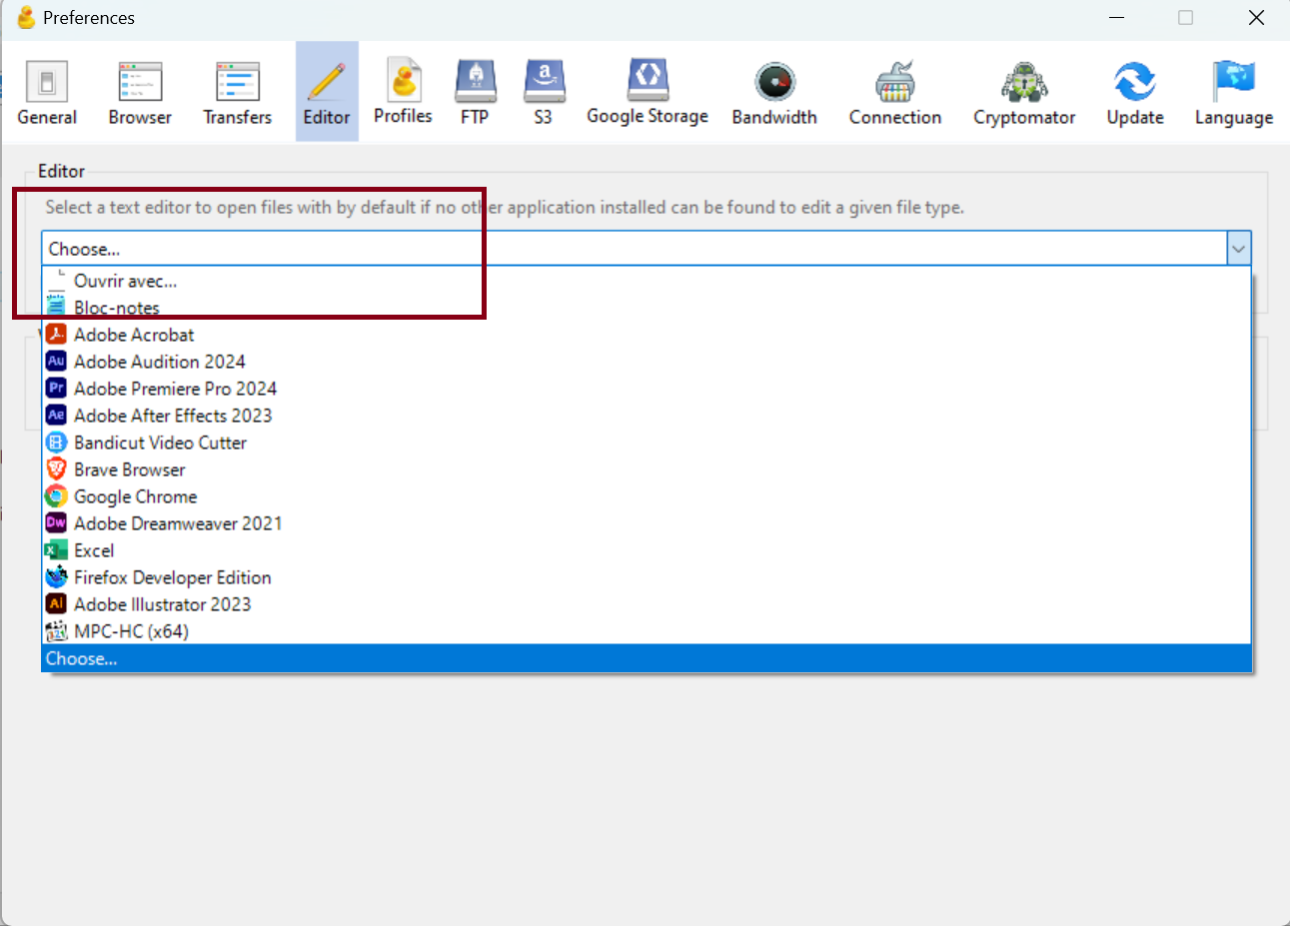
Task: Choose MPC-HC (x64) in the list
Action: pos(646,631)
